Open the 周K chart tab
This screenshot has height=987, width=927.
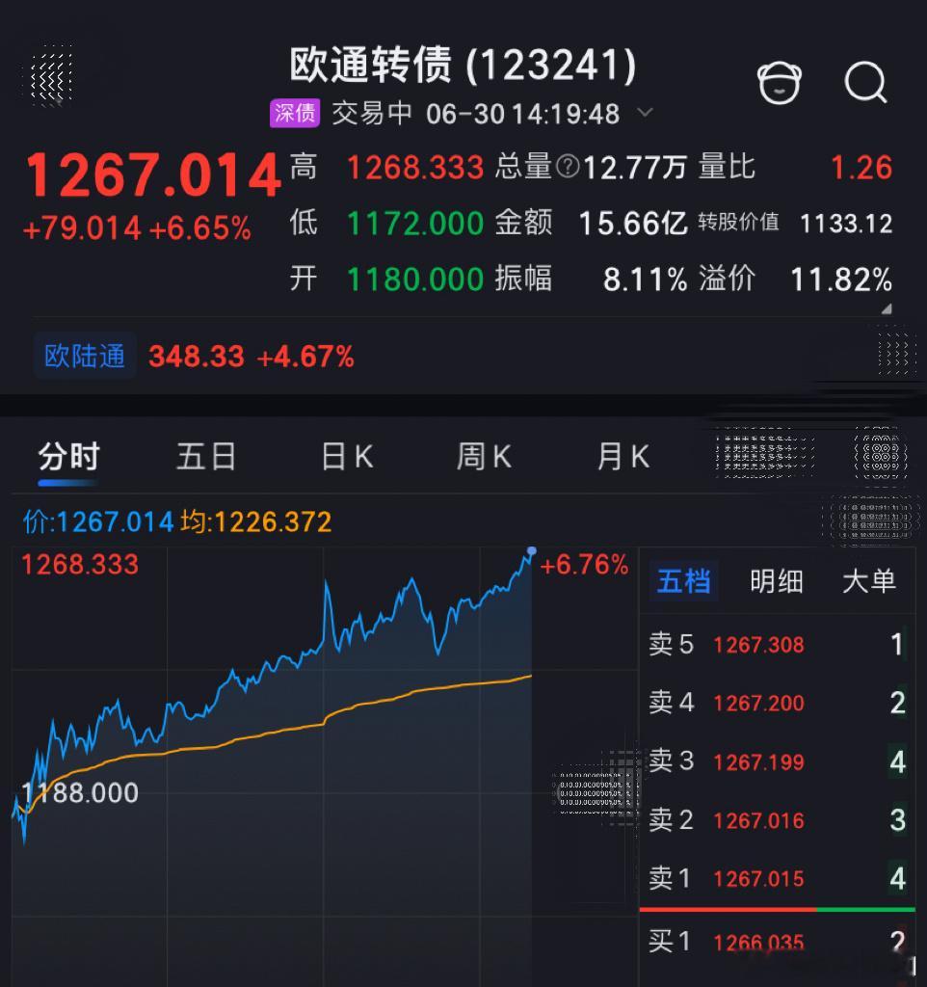coord(484,456)
